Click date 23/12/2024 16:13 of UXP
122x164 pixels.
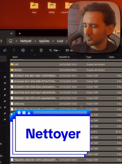(x=68, y=64)
